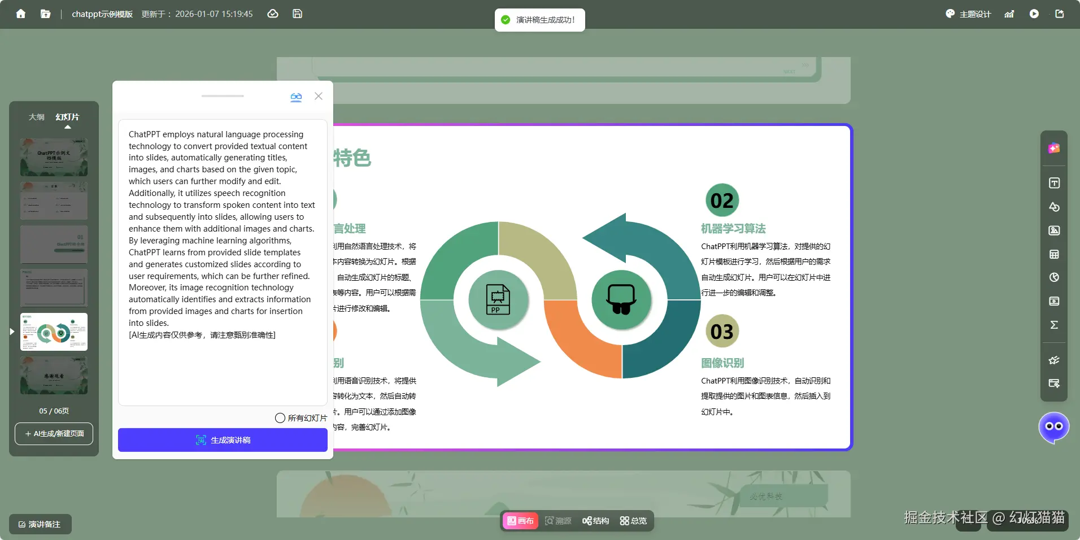Click the 图像识别 heading on slide
The image size is (1080, 540).
[x=722, y=363]
